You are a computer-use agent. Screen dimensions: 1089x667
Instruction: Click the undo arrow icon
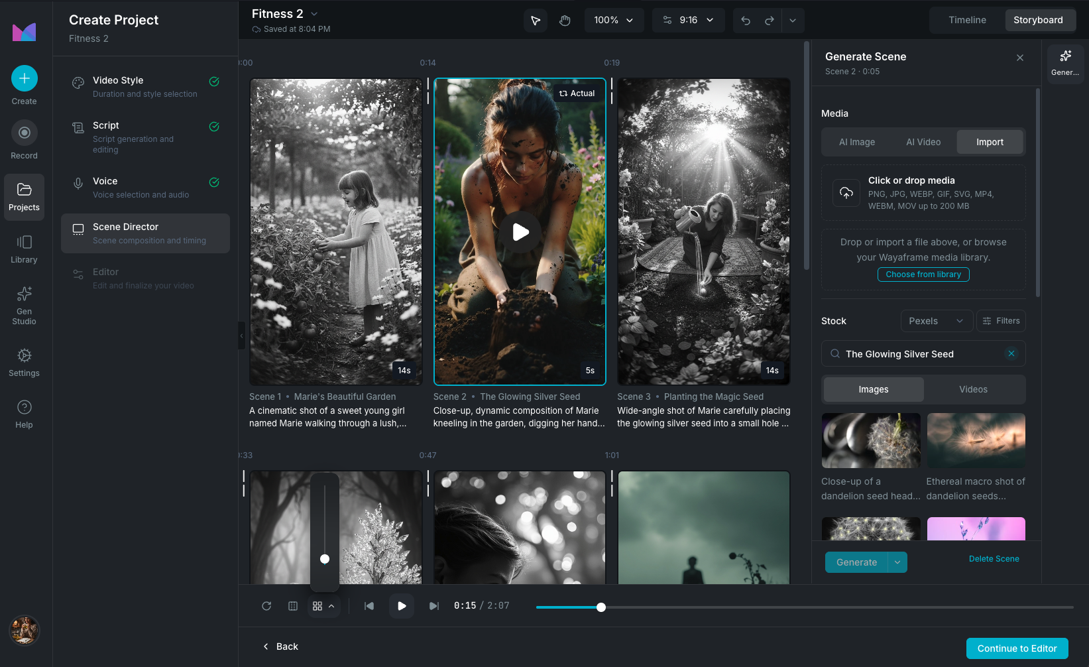pos(746,21)
